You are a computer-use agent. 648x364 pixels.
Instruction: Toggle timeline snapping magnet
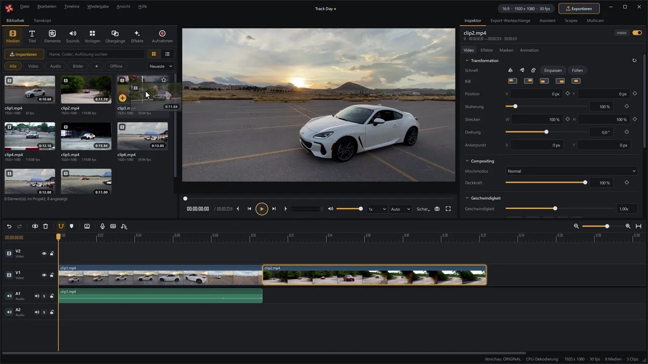pyautogui.click(x=61, y=226)
